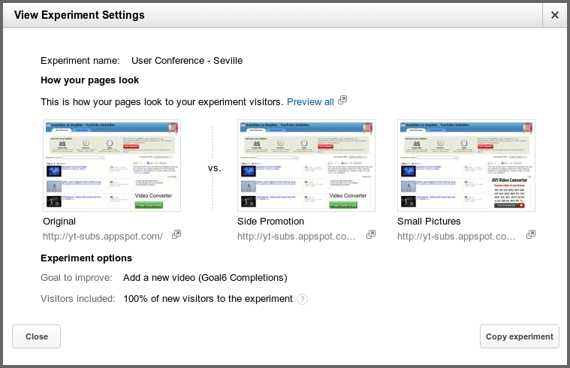570x368 pixels.
Task: Click the Original variation label
Action: point(59,222)
